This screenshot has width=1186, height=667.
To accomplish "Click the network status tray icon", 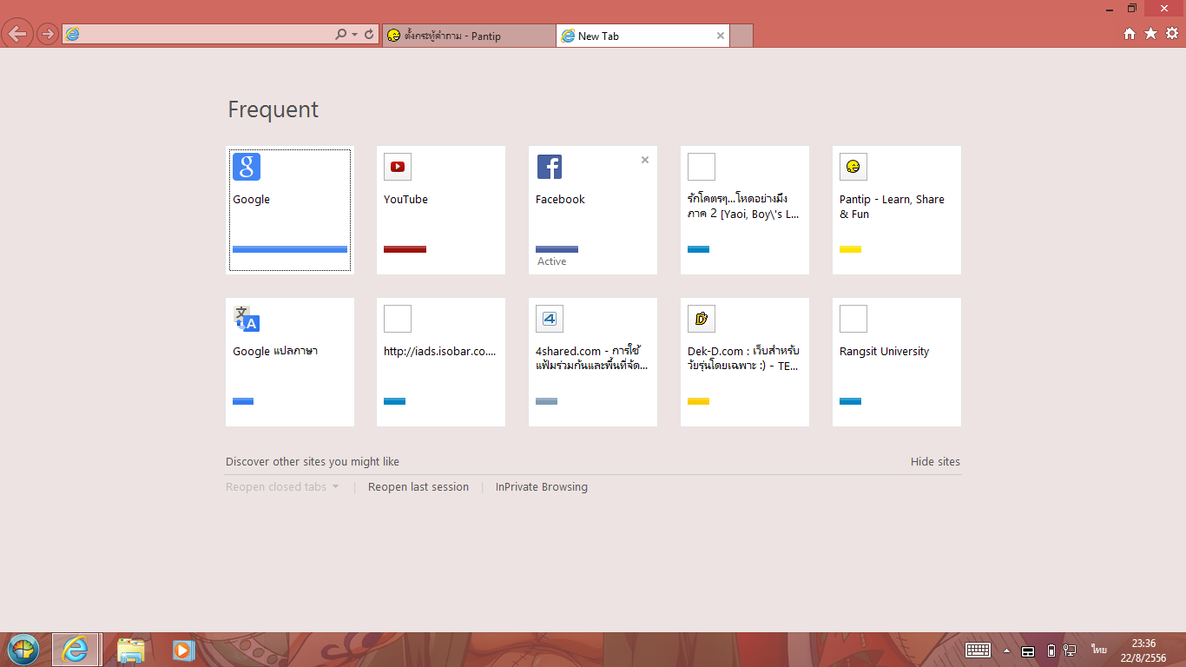I will pyautogui.click(x=1070, y=650).
